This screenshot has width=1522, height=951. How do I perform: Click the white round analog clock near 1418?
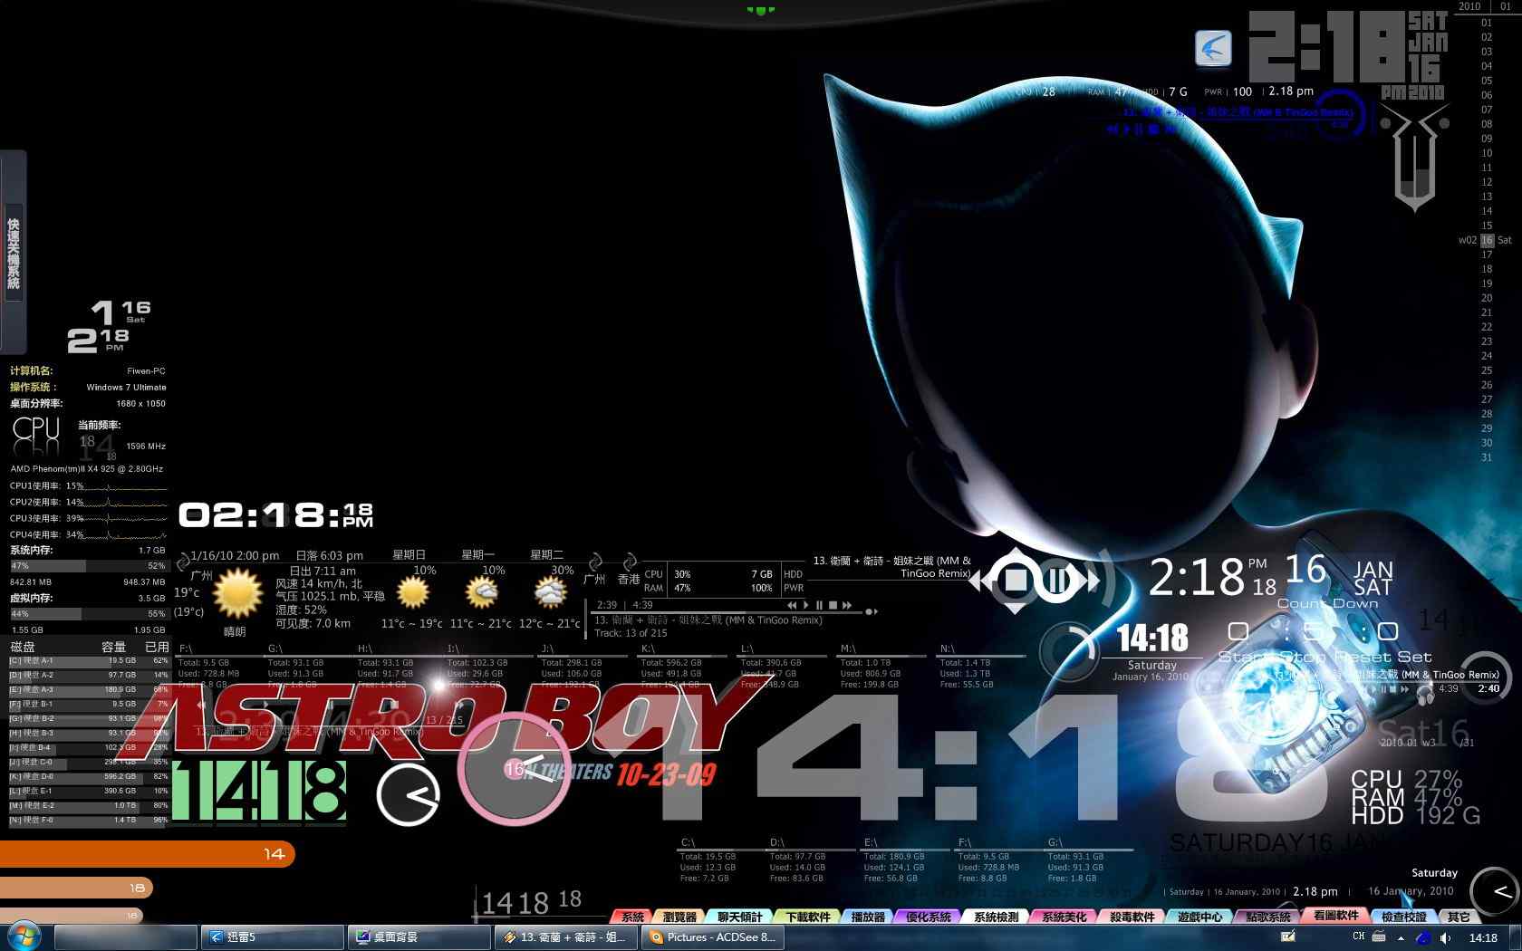(x=408, y=795)
